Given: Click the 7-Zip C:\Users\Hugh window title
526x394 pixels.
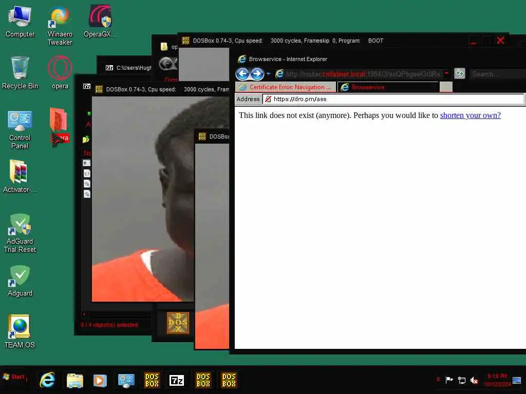Looking at the screenshot, I should click(134, 68).
